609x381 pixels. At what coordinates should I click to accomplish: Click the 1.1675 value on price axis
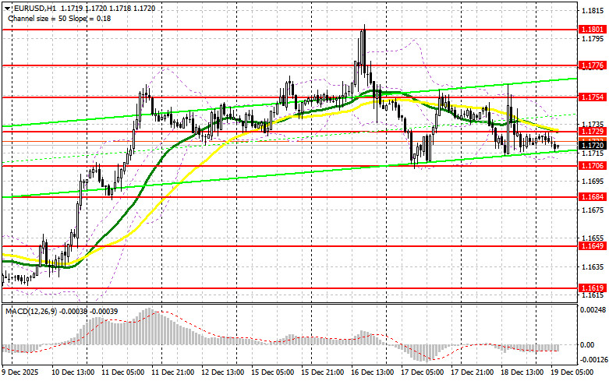pyautogui.click(x=593, y=210)
